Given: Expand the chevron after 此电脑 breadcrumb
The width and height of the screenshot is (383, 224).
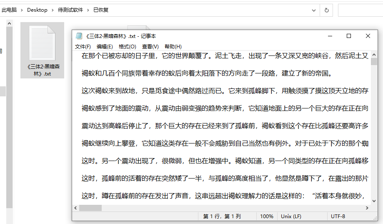Looking at the screenshot, I should coord(22,10).
